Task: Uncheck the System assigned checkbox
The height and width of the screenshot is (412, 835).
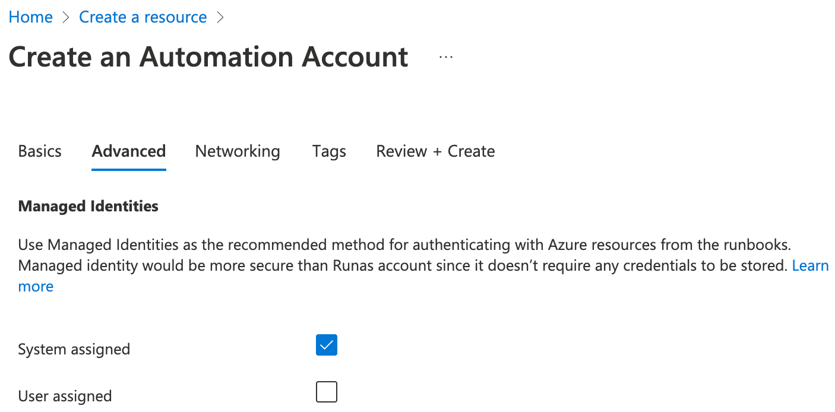Action: click(x=327, y=346)
